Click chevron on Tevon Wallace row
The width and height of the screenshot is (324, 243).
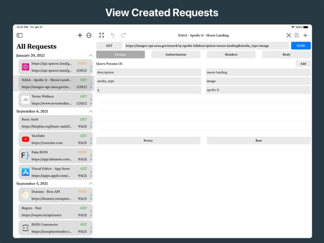(91, 100)
